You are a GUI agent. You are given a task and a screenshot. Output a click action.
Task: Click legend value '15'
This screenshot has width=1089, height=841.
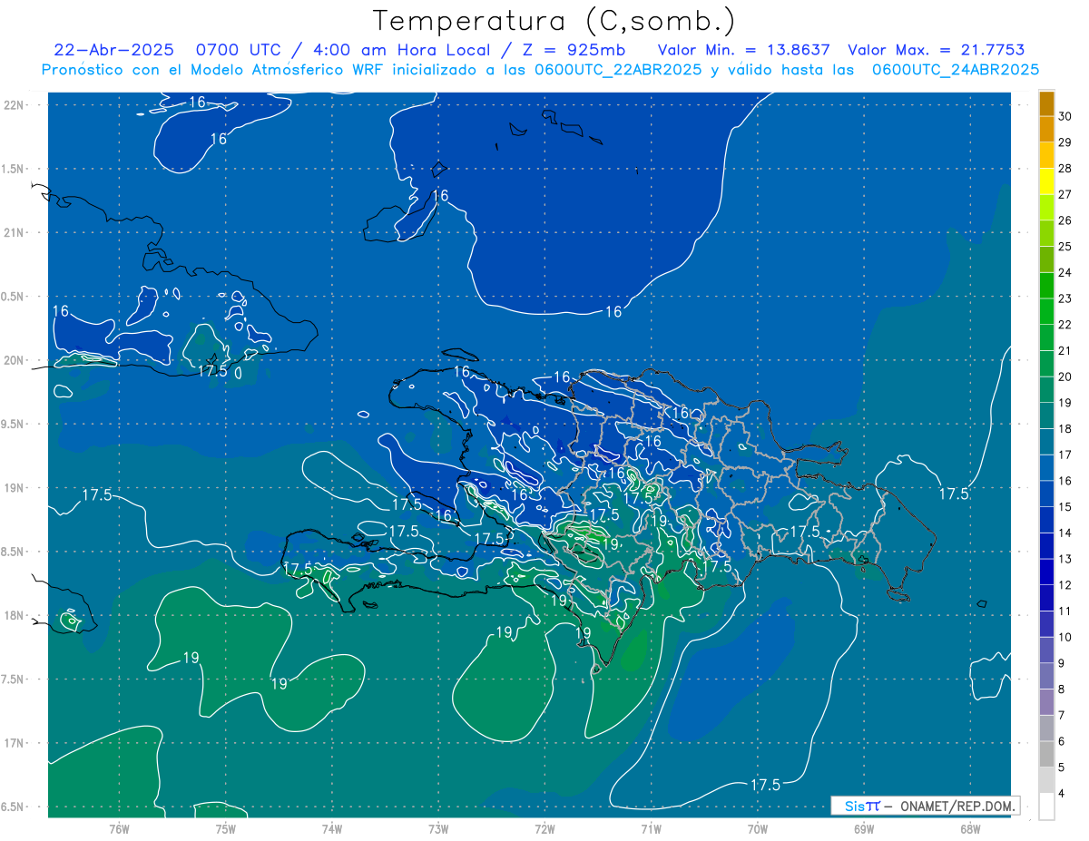pyautogui.click(x=1065, y=507)
